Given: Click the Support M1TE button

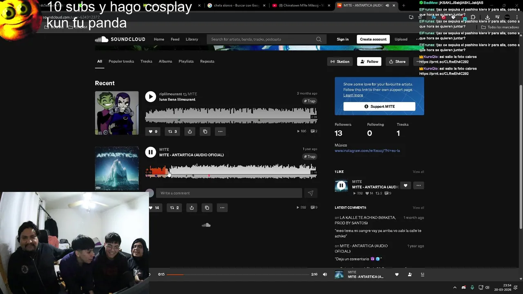Looking at the screenshot, I should click(379, 107).
